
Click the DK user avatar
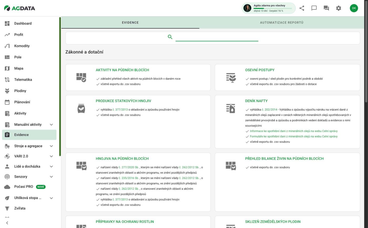pos(354,8)
